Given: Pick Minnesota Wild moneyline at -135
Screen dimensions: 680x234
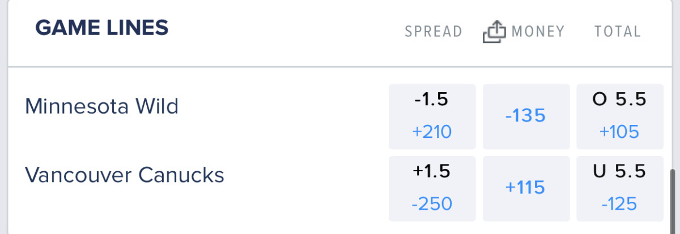Looking at the screenshot, I should click(x=526, y=116).
